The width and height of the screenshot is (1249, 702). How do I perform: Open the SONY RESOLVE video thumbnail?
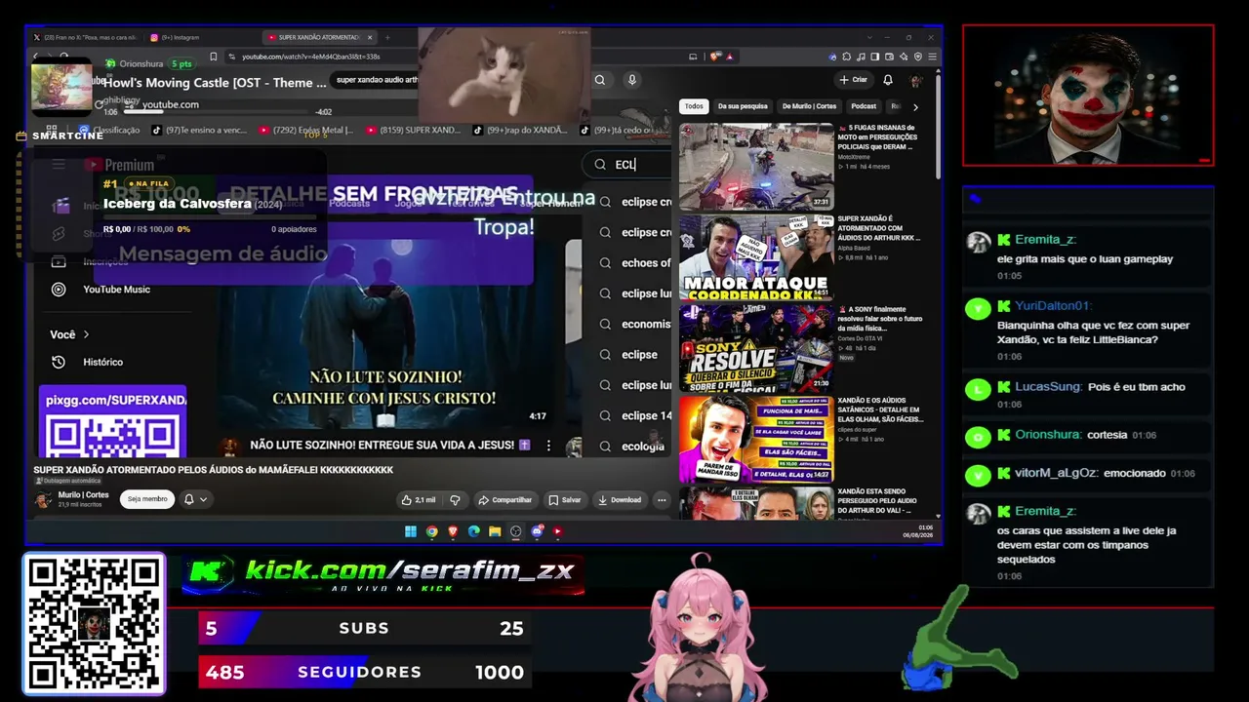click(756, 348)
